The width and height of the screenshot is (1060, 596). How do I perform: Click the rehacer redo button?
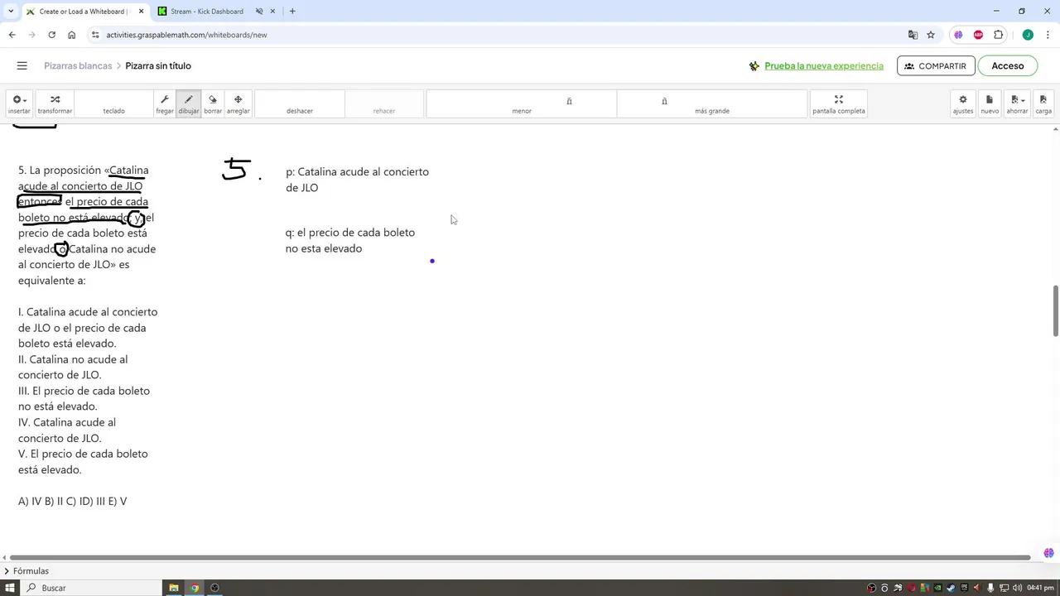tap(384, 103)
